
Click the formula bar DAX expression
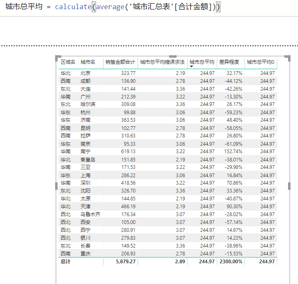point(112,7)
